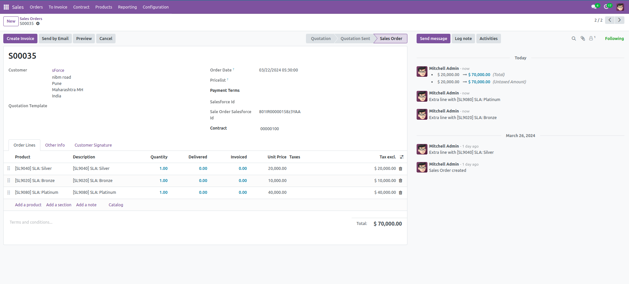Click unit price 20,000.00 of SLA: Silver
The width and height of the screenshot is (629, 284).
click(277, 169)
